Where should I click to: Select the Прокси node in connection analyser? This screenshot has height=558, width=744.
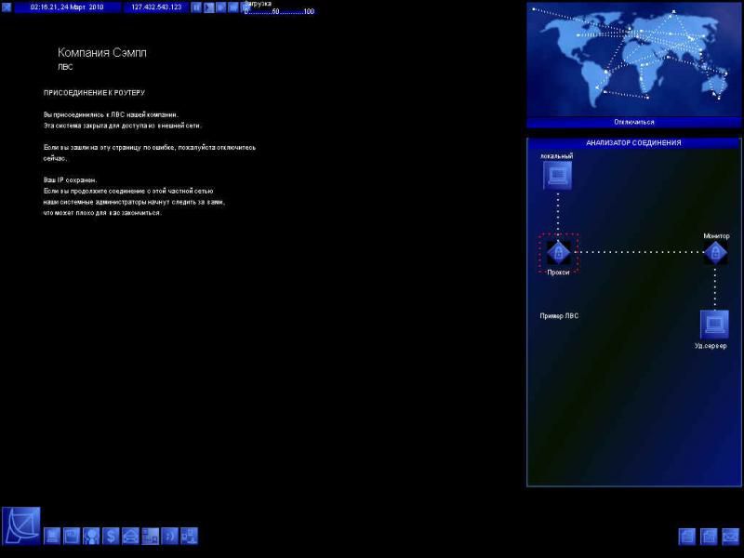[558, 252]
